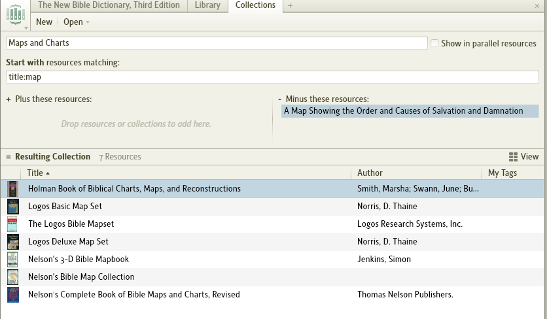Click the View button label

point(529,156)
